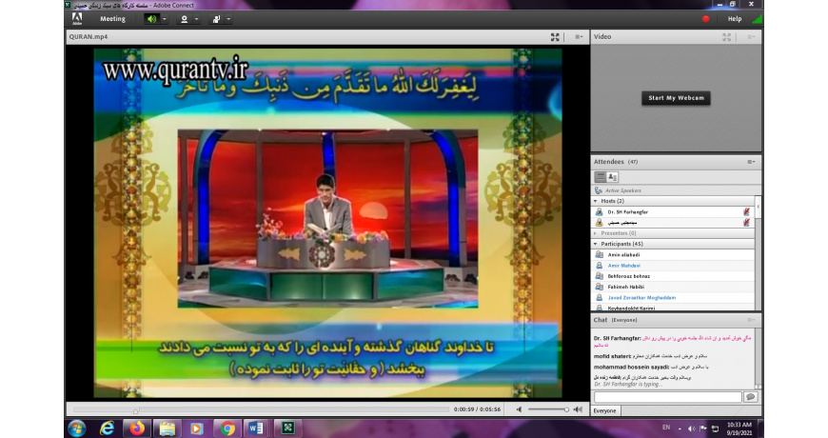Click the video volume slider
Image resolution: width=828 pixels, height=438 pixels.
548,409
